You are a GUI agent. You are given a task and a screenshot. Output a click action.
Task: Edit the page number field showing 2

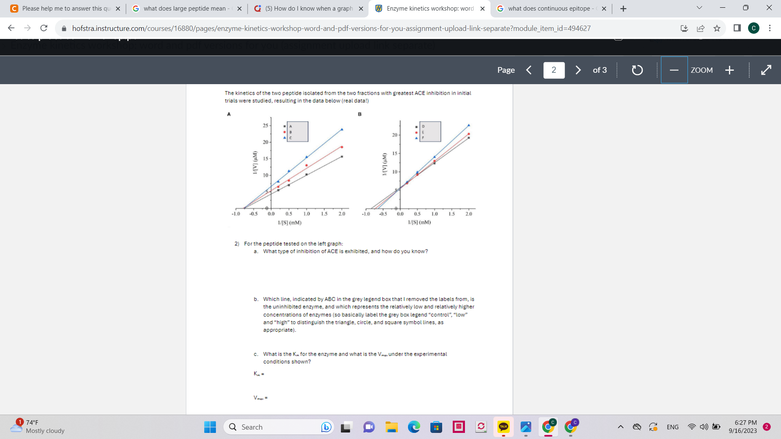point(554,70)
